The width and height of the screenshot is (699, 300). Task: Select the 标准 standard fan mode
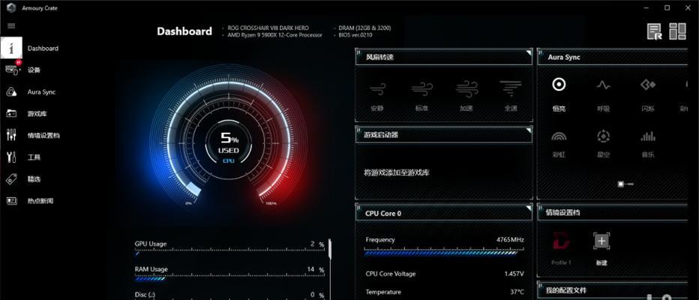tap(421, 95)
